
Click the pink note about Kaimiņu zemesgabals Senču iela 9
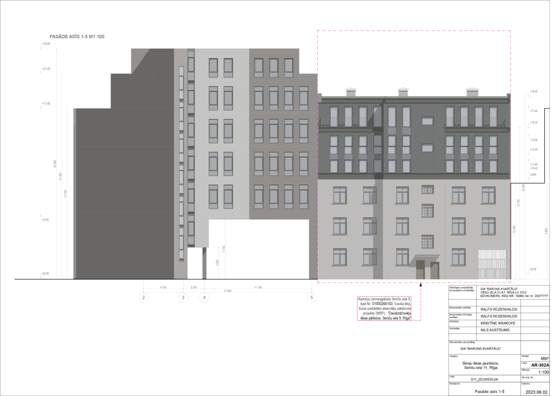coord(385,309)
